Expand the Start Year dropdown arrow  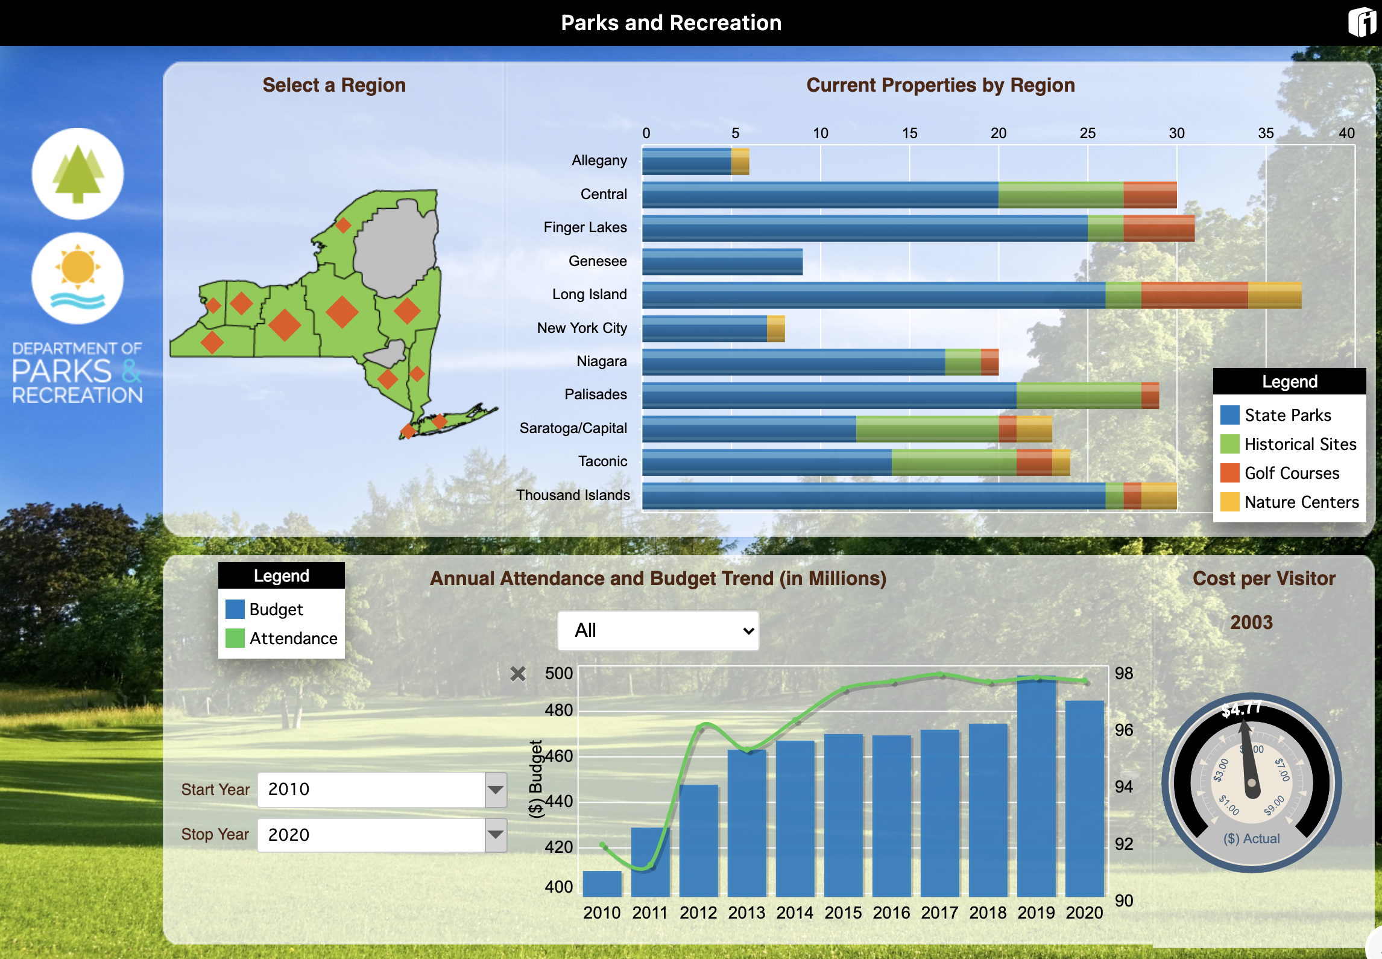496,790
